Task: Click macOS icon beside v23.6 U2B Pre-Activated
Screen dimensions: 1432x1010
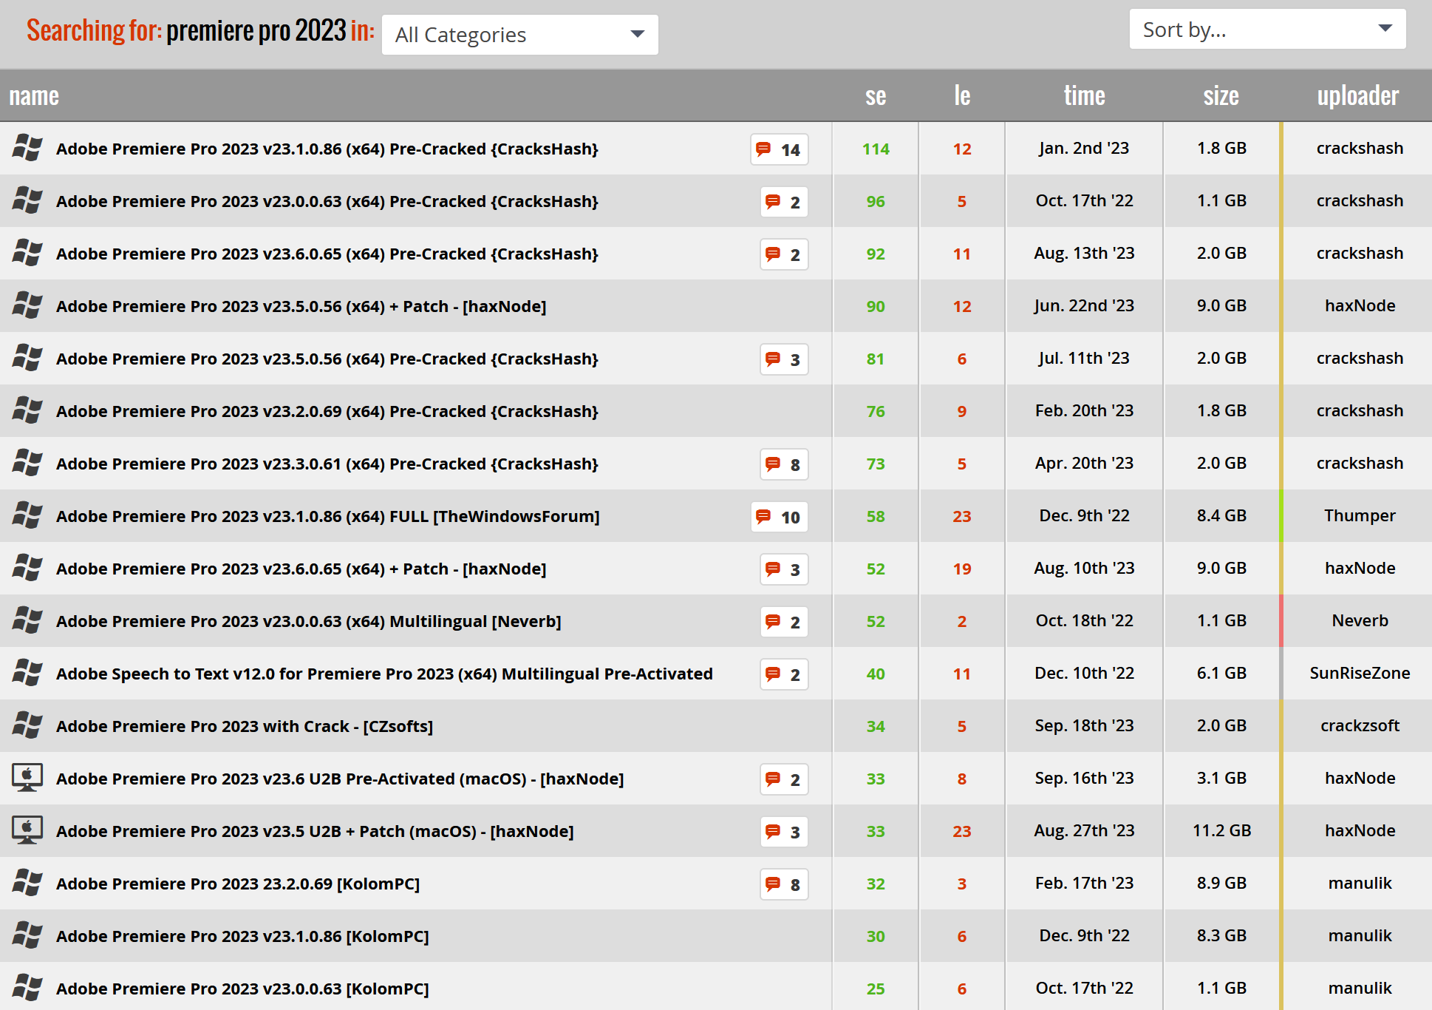Action: coord(27,778)
